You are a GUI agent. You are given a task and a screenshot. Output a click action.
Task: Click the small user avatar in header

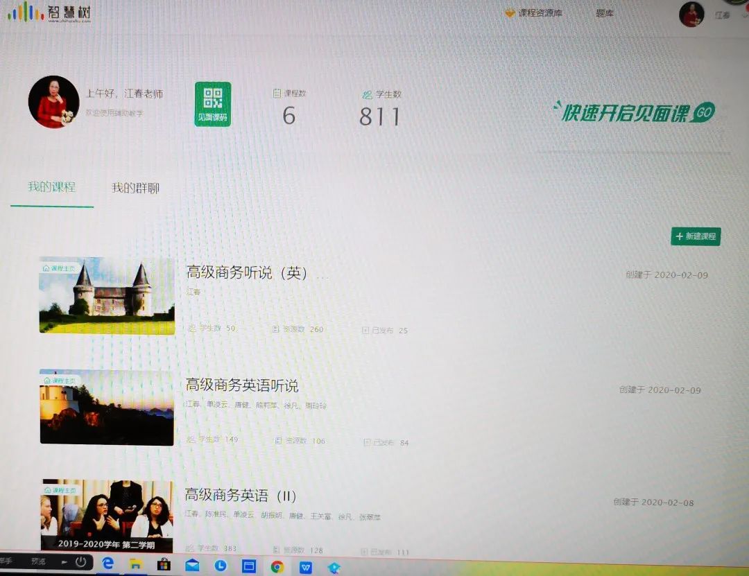[x=691, y=14]
